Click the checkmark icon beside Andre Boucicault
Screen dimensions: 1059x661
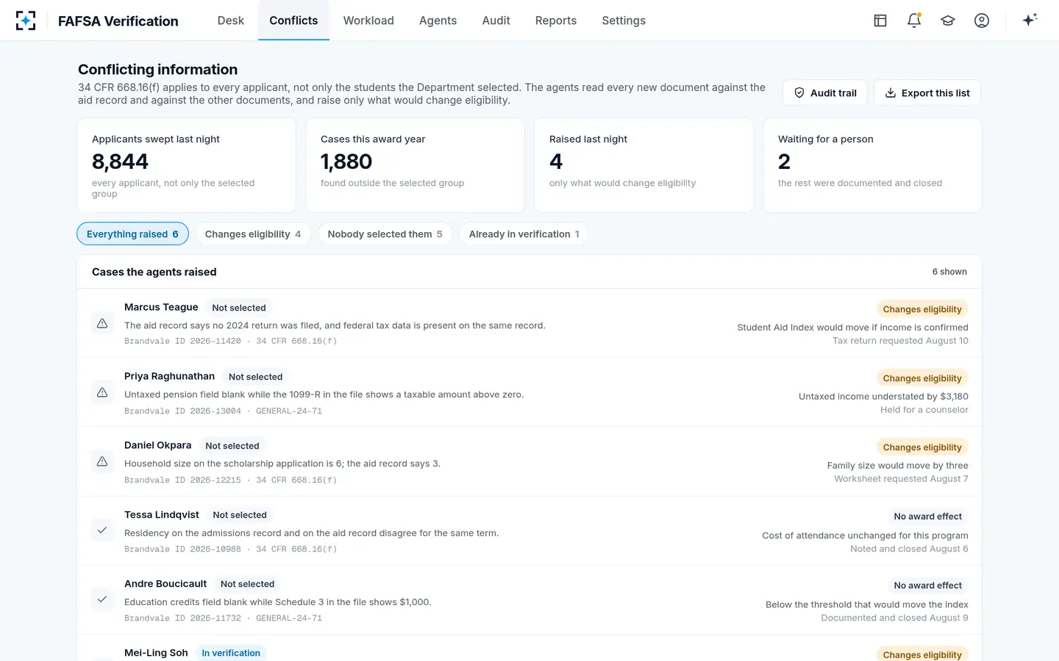tap(102, 599)
